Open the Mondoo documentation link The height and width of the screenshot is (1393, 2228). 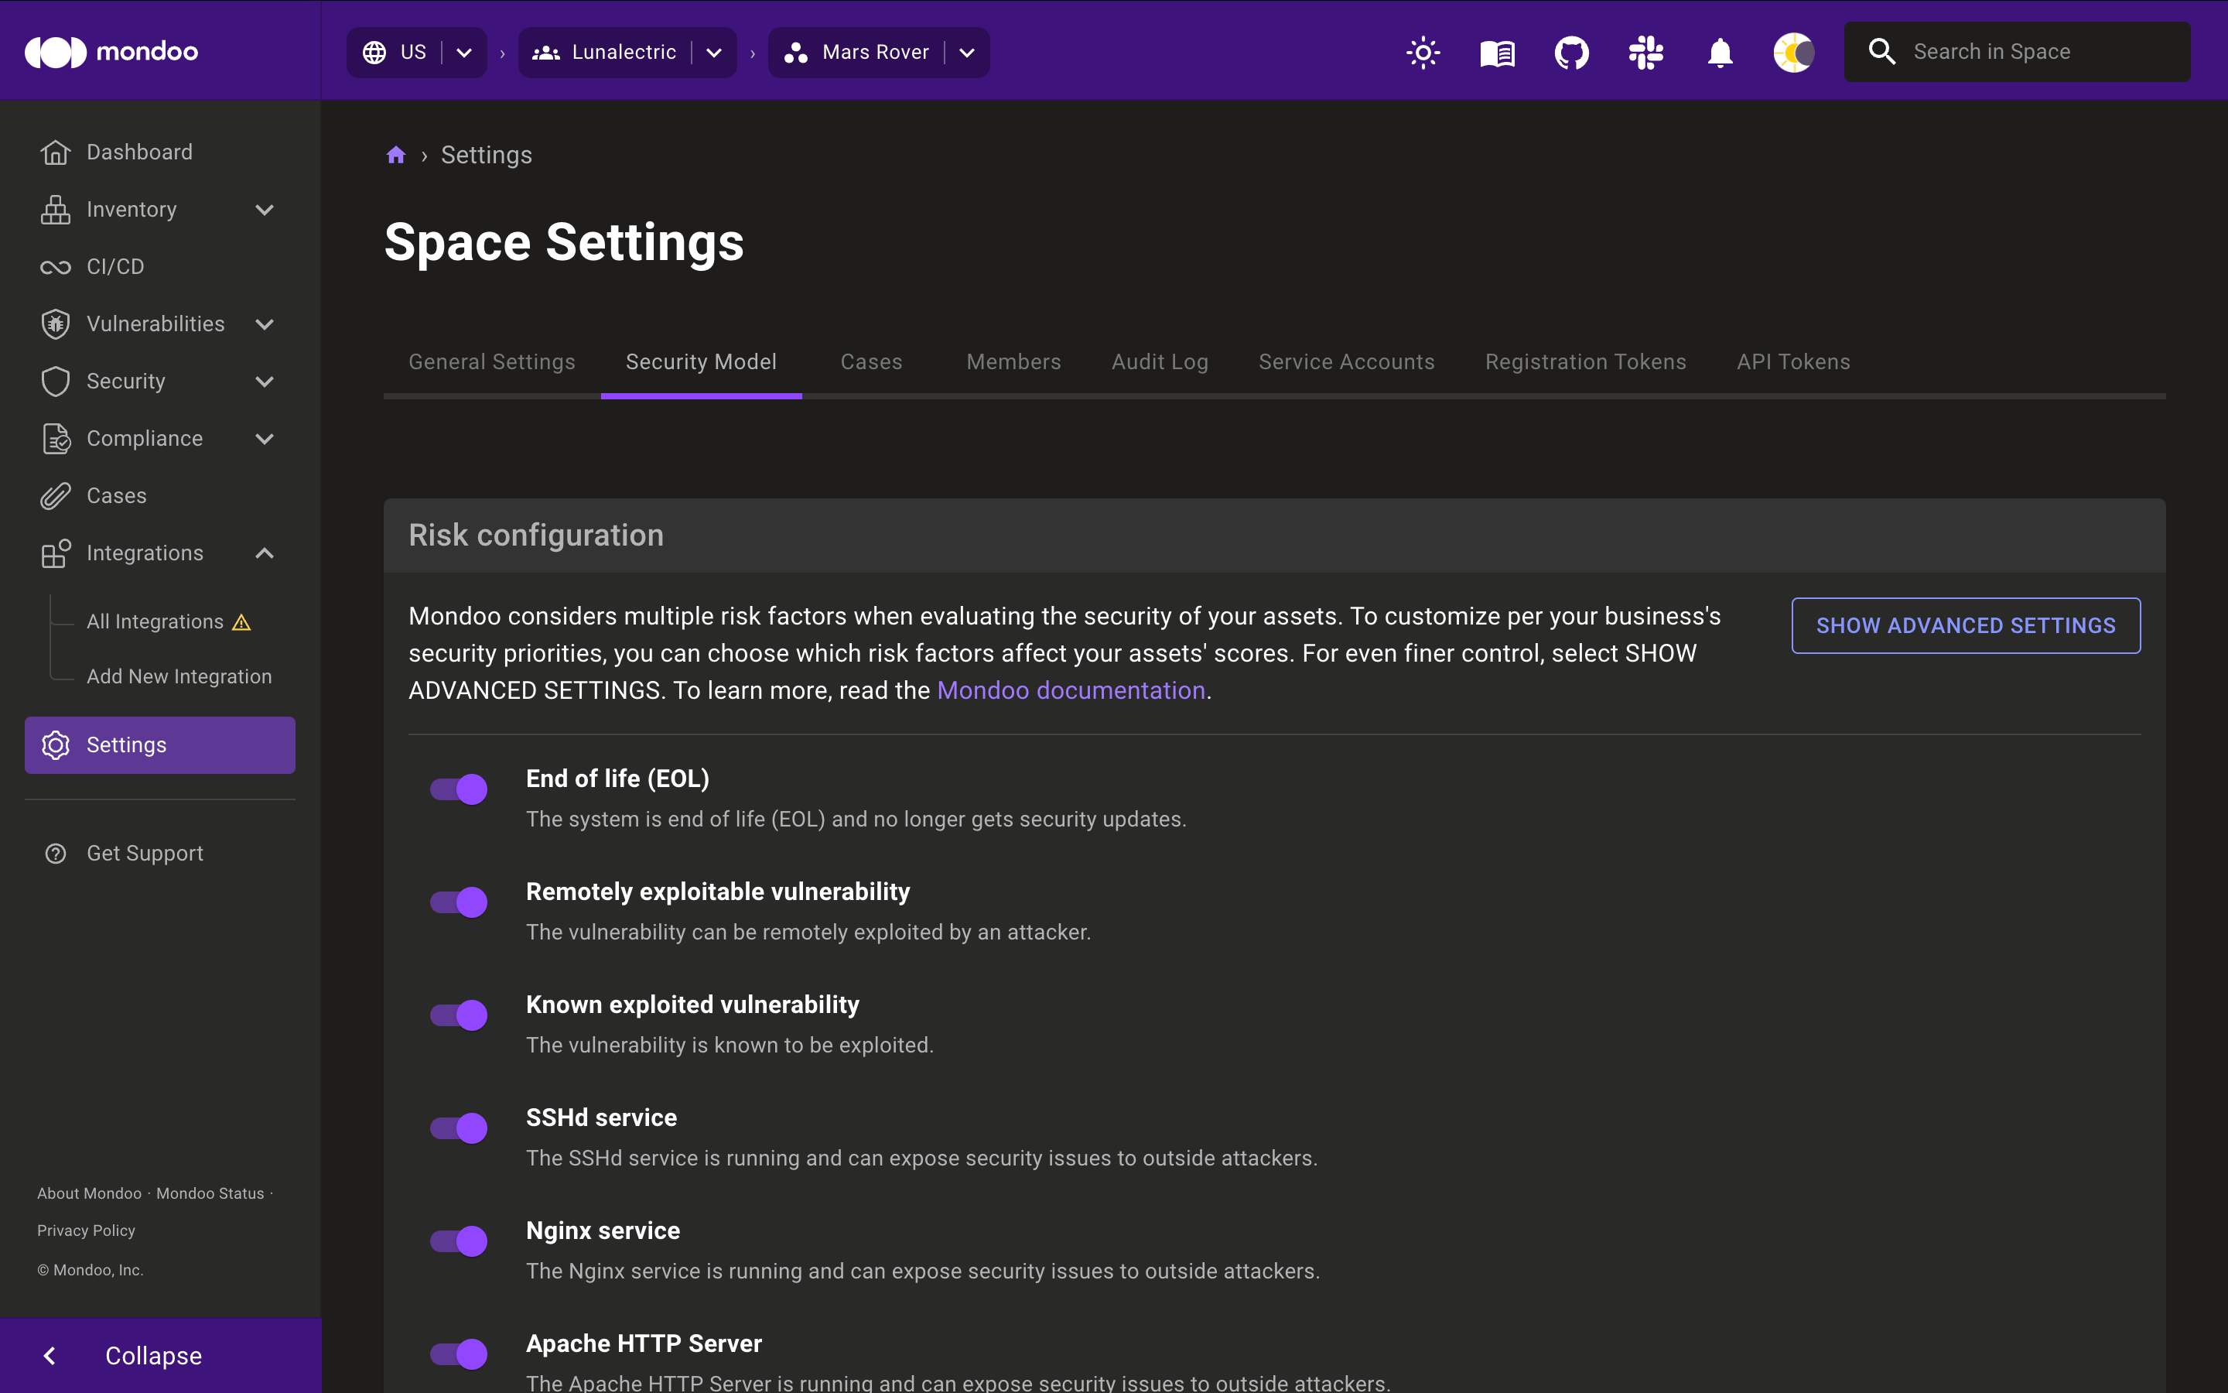point(1071,690)
